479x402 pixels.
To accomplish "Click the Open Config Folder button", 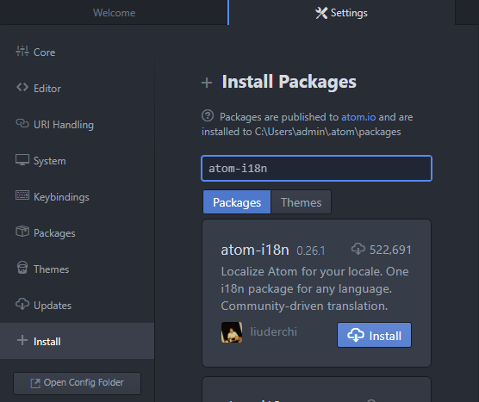I will pos(77,383).
